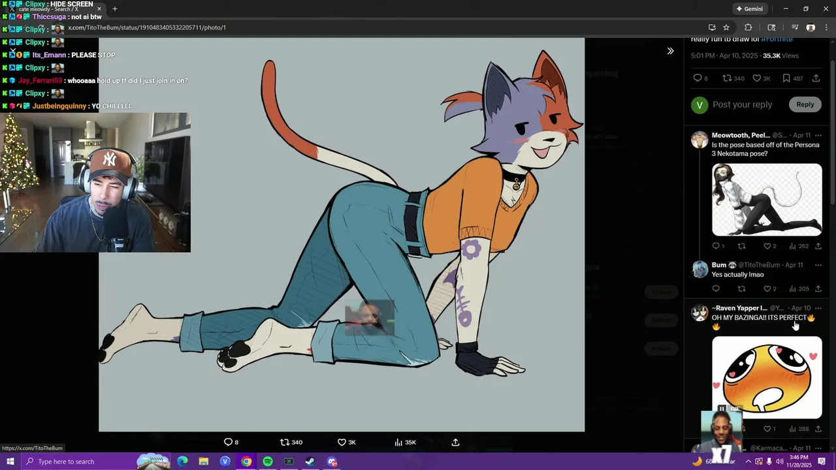This screenshot has height=470, width=836.
Task: Open the Chrome media controls icon
Action: coord(795,27)
